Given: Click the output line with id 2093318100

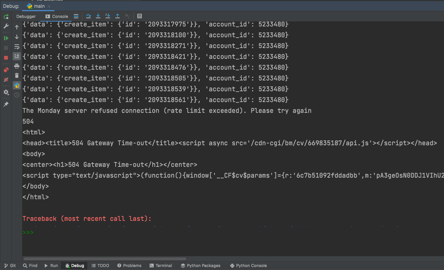Looking at the screenshot, I should (156, 35).
